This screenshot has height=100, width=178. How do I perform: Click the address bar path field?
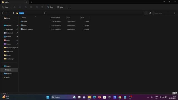tap(80, 13)
